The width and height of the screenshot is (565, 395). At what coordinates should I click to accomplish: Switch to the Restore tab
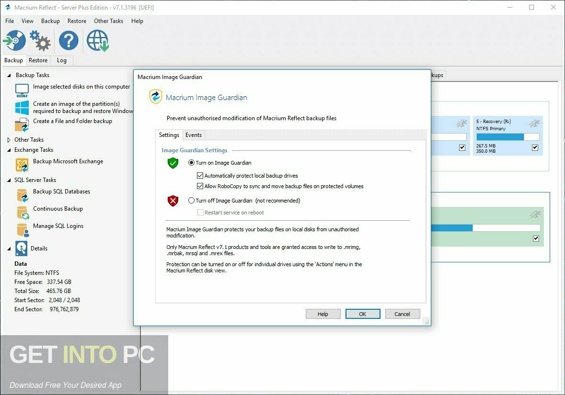pos(38,60)
